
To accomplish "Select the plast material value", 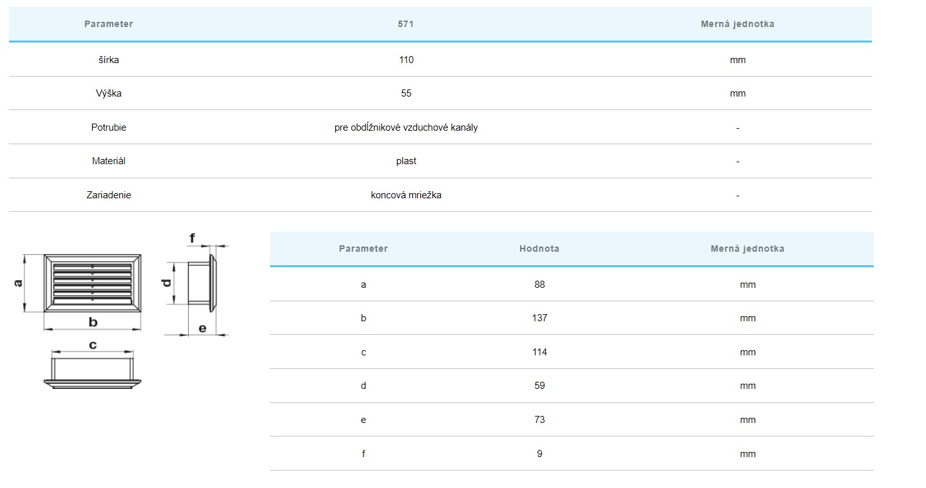I will (406, 161).
